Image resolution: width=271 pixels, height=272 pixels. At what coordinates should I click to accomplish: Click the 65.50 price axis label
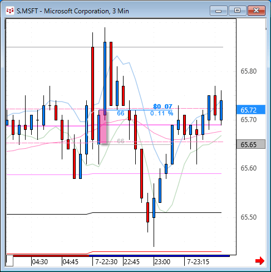point(249,217)
